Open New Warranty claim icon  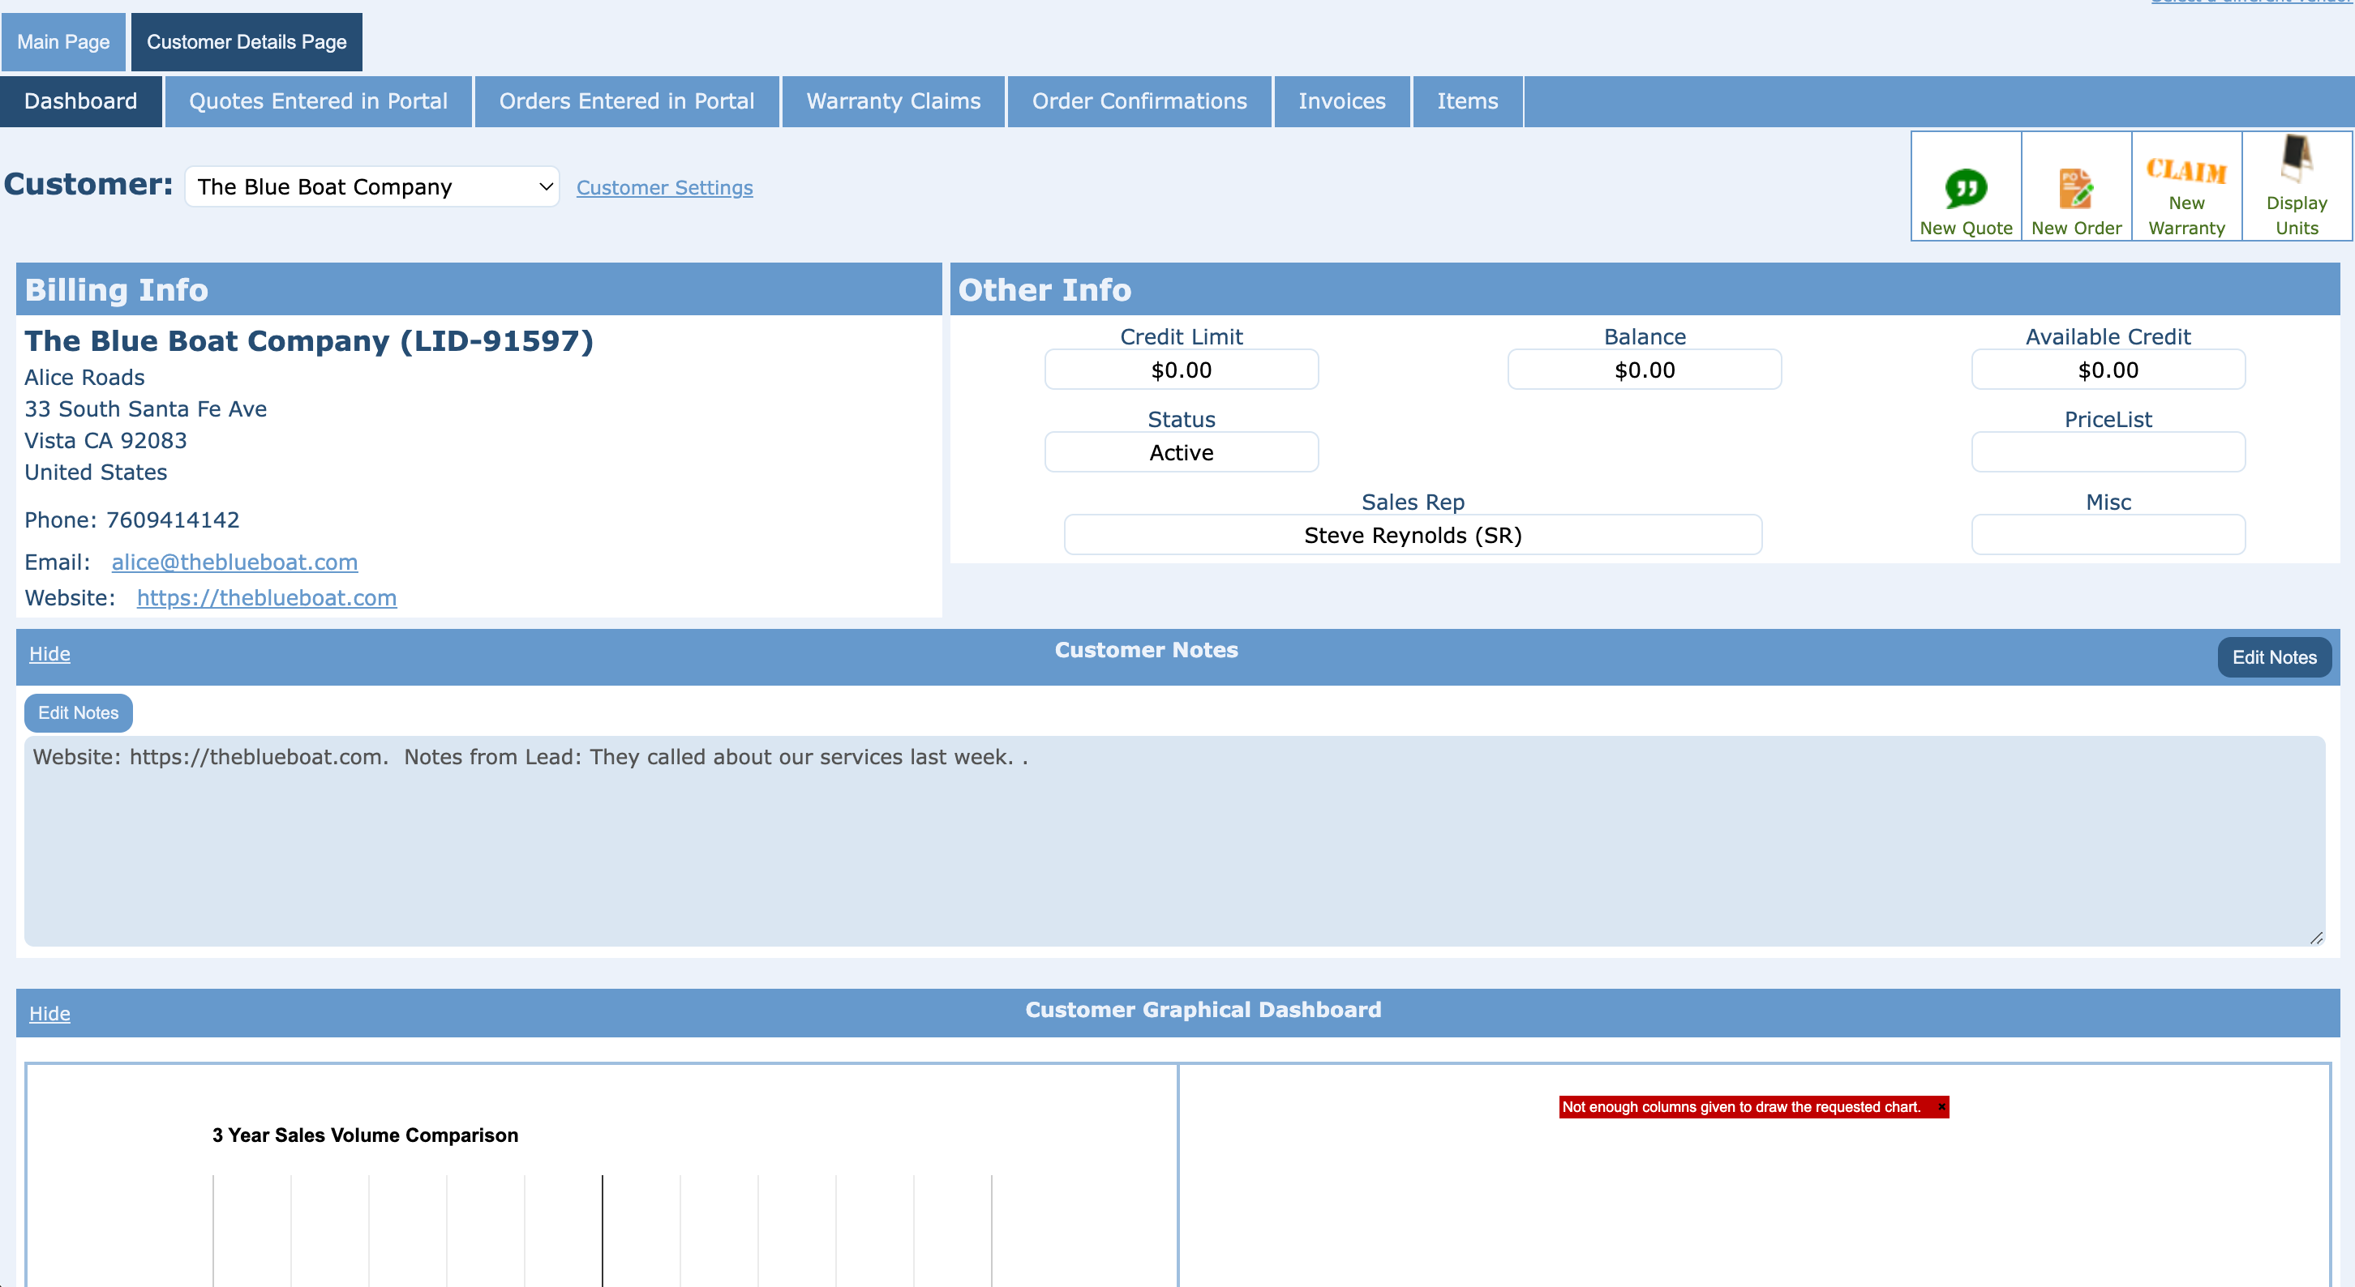2186,170
